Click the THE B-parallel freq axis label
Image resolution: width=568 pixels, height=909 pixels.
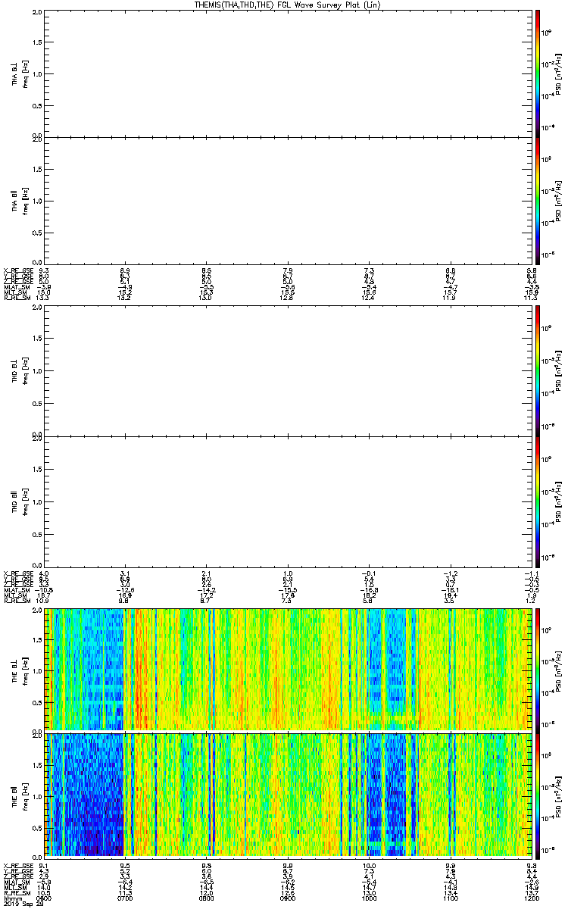click(x=24, y=795)
